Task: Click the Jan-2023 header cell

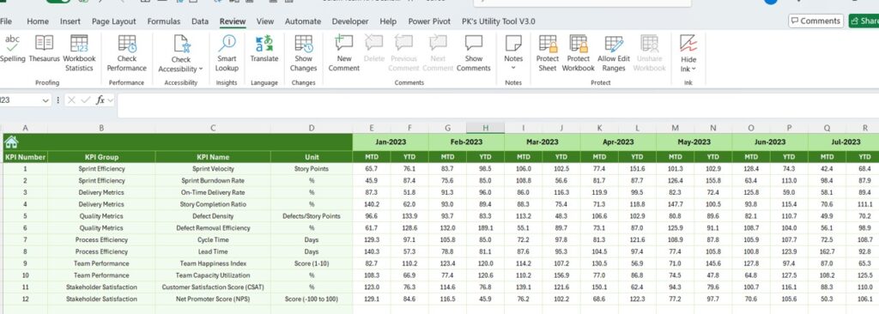Action: (391, 142)
